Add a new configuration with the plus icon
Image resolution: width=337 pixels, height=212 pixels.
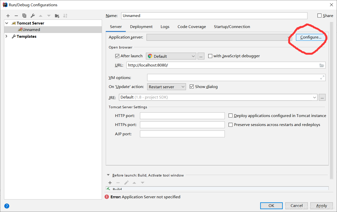click(x=8, y=16)
